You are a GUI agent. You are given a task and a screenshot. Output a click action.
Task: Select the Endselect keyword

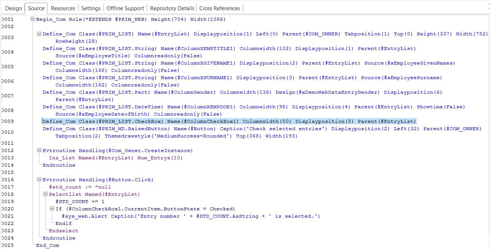63,230
